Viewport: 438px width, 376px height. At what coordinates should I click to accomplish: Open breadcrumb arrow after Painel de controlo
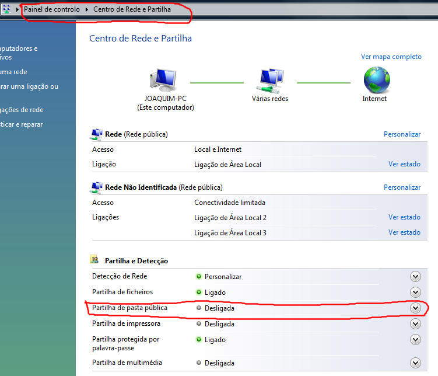click(x=86, y=9)
